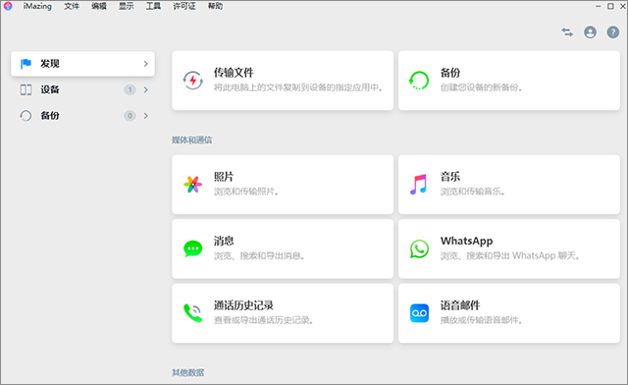Open the 传输文件 card
Viewport: 628px width, 385px height.
[x=283, y=81]
